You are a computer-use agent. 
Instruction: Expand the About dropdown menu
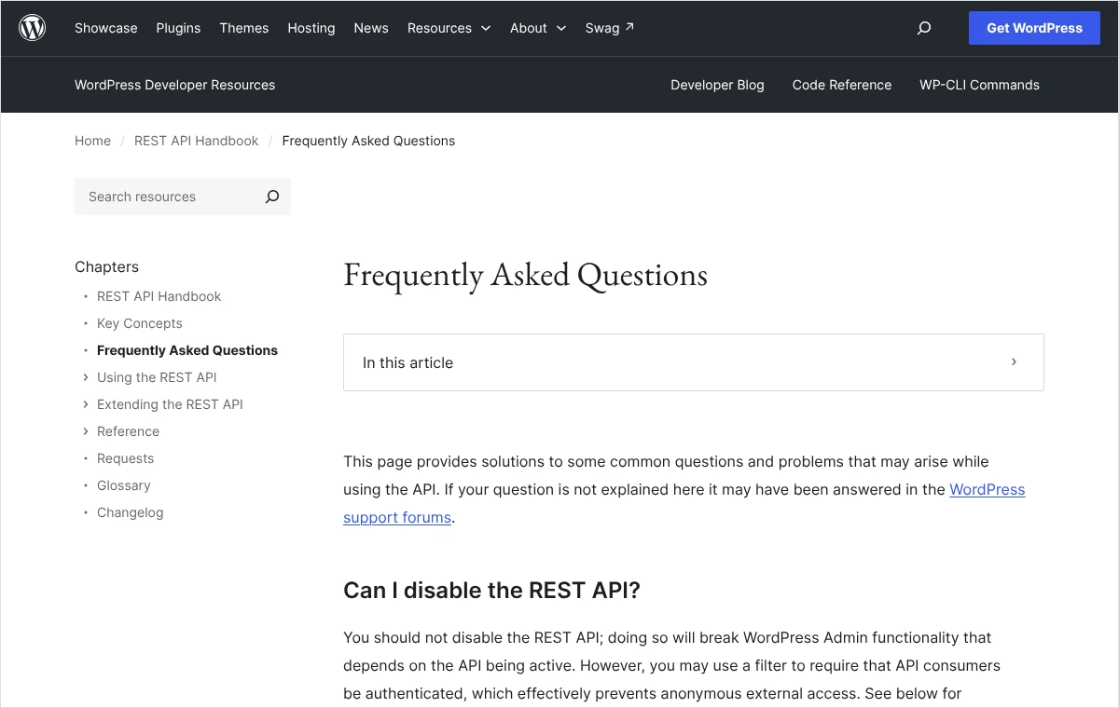tap(538, 28)
